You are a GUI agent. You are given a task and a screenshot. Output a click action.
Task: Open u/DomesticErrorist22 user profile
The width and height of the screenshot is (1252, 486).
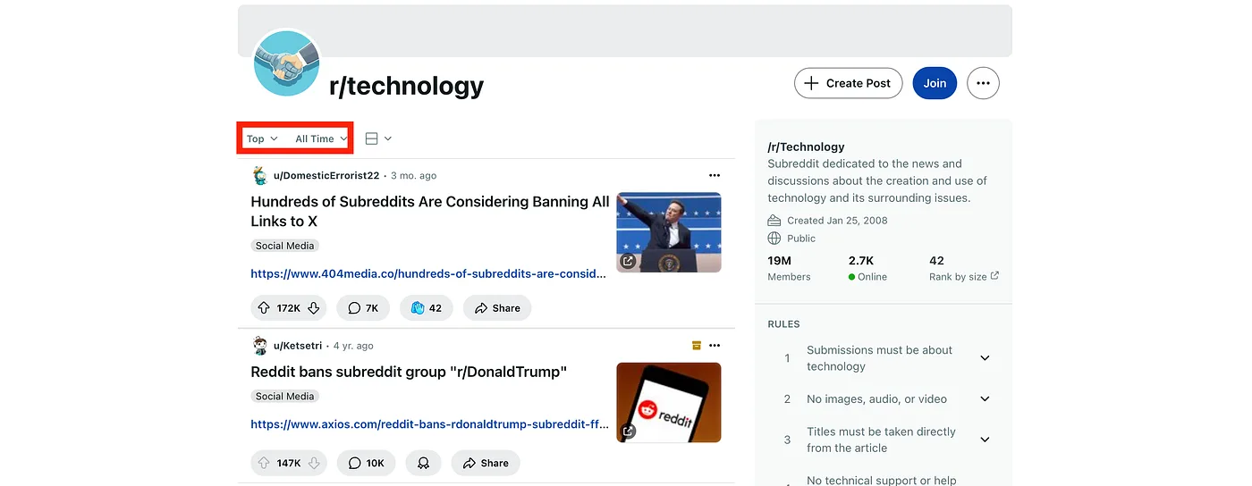tap(326, 175)
